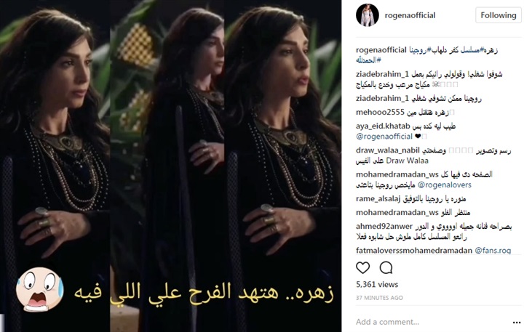Like the post with the heart icon
This screenshot has height=332, width=524.
(362, 267)
